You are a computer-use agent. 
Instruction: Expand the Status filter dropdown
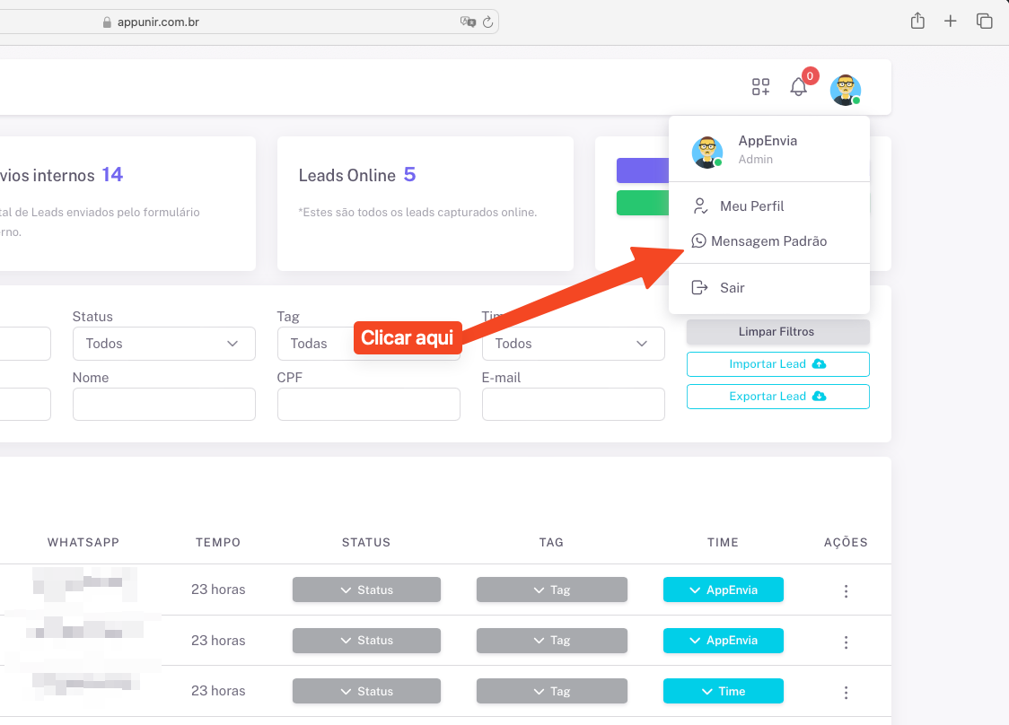(x=163, y=344)
